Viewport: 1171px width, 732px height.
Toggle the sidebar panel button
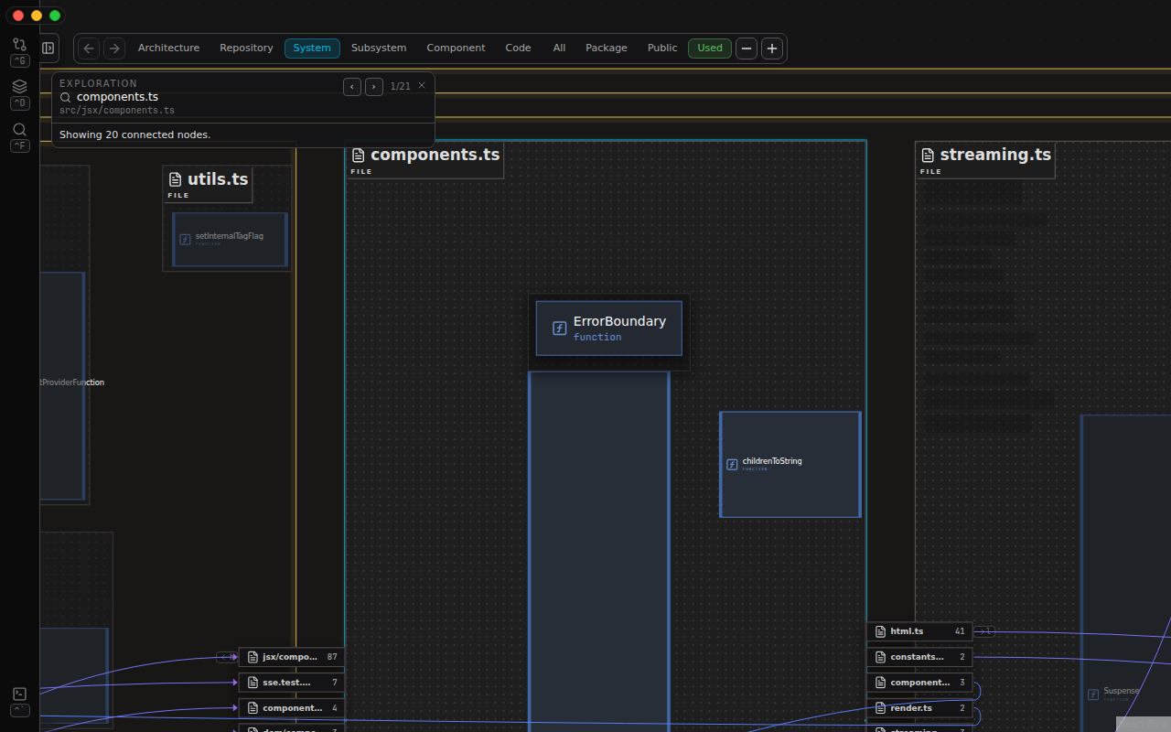48,48
